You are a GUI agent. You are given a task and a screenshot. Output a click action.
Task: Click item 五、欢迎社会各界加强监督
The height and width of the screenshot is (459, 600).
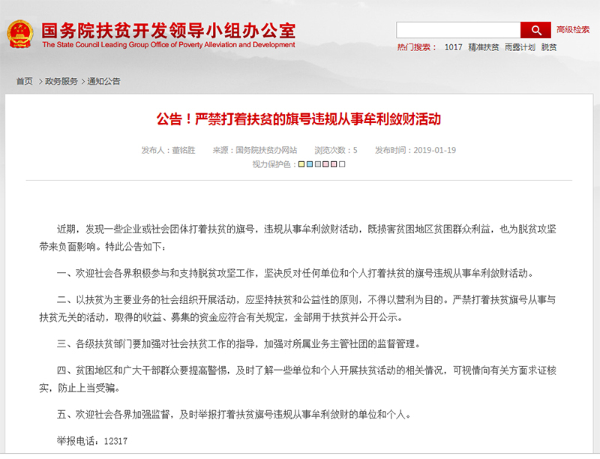[234, 414]
